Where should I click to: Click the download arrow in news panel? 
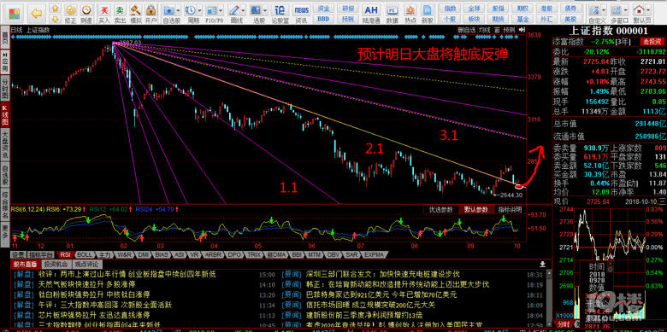(542, 264)
